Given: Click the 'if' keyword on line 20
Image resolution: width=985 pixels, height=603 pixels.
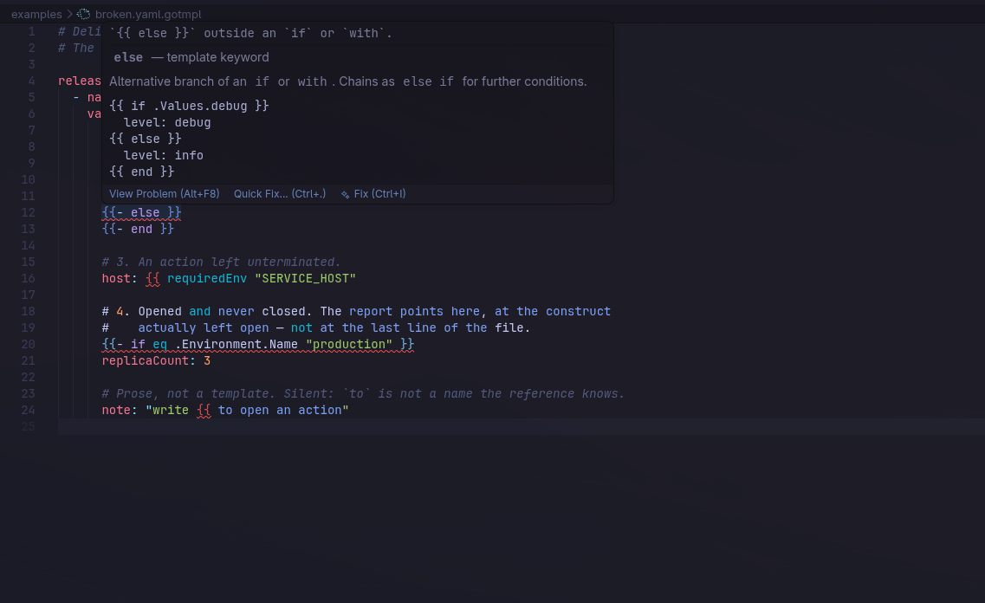Looking at the screenshot, I should tap(138, 344).
